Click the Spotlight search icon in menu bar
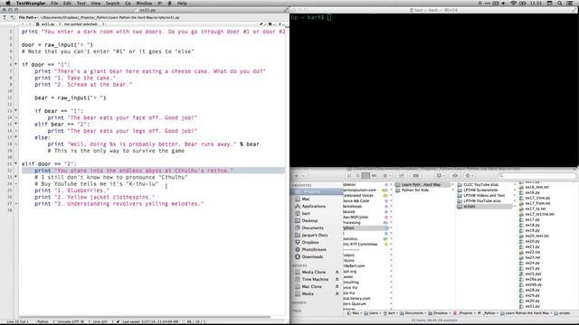This screenshot has width=579, height=325. (560, 3)
